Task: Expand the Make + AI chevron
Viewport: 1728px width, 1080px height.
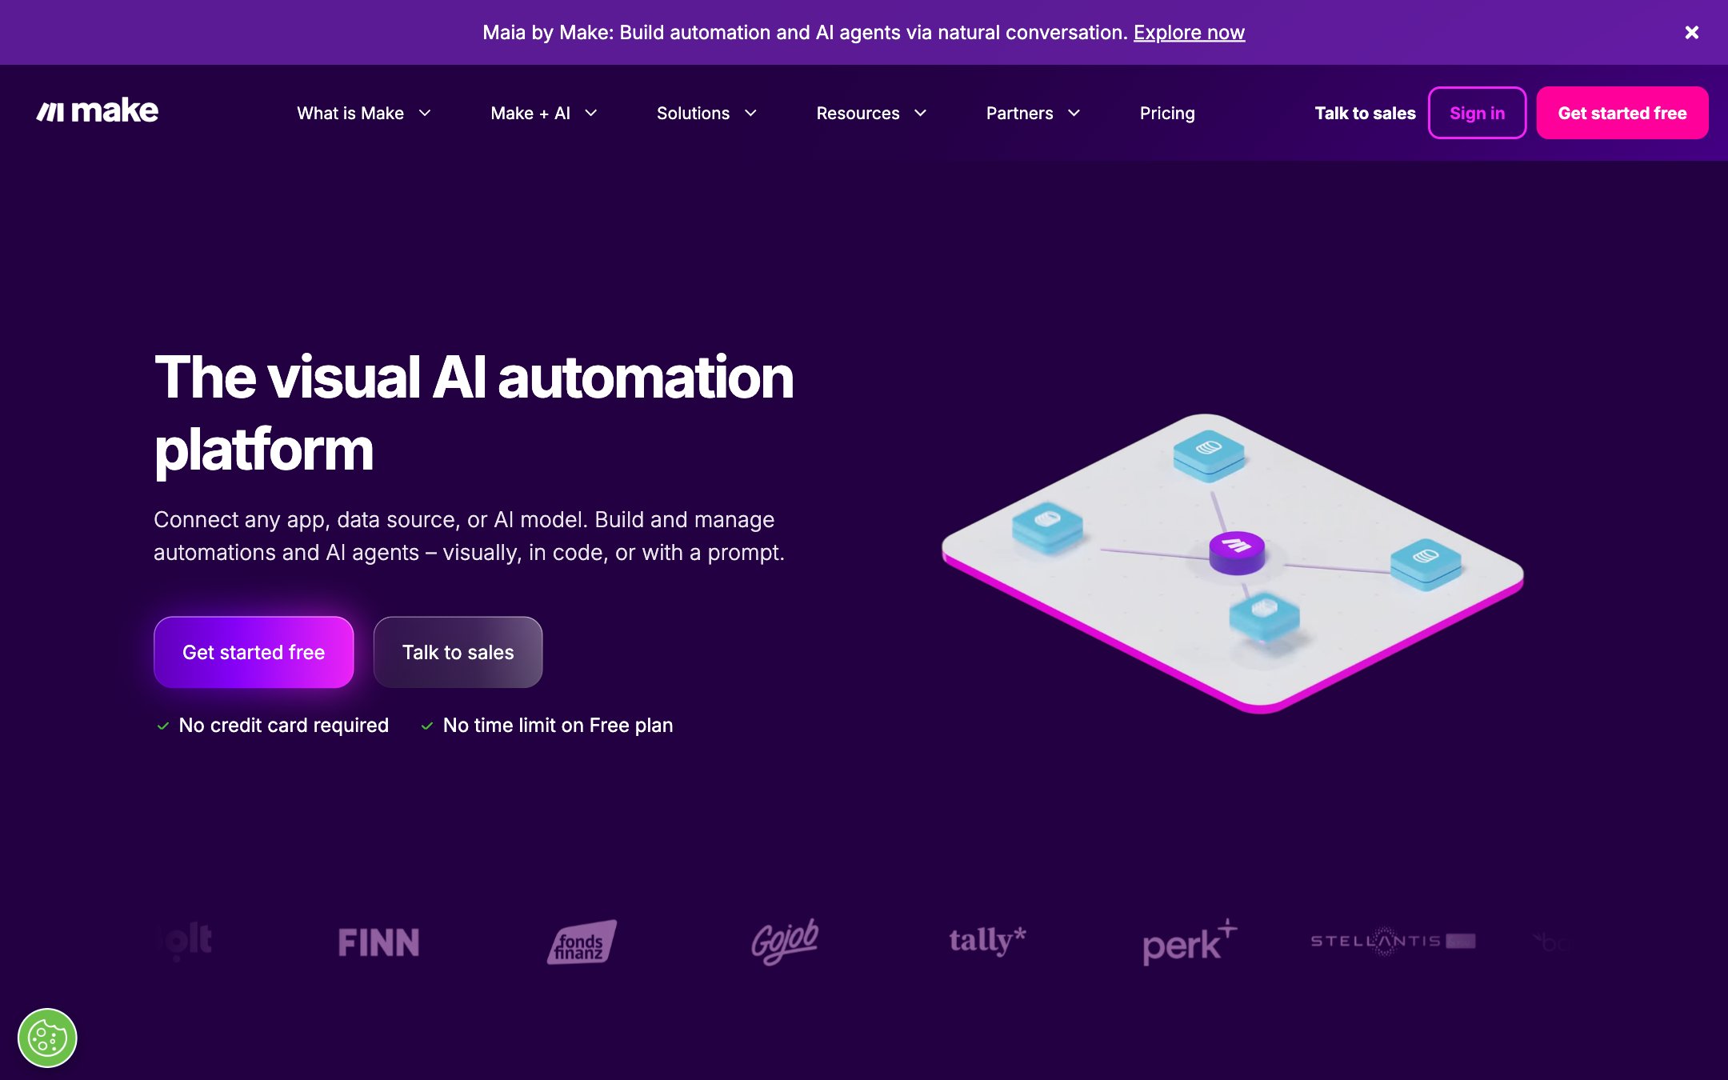Action: point(591,113)
